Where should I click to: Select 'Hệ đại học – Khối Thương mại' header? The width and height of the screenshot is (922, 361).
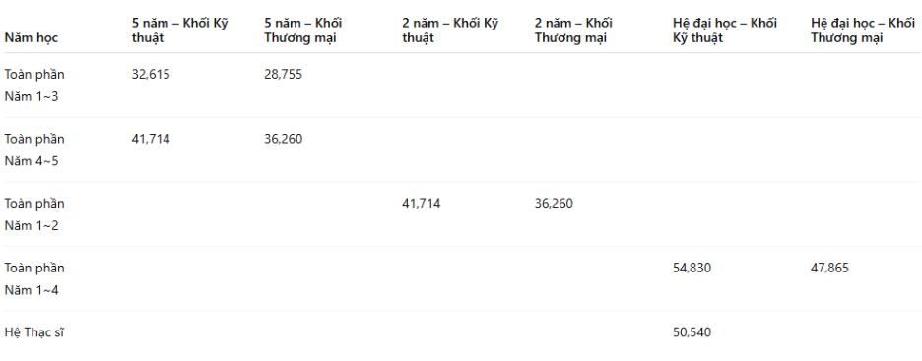click(863, 30)
